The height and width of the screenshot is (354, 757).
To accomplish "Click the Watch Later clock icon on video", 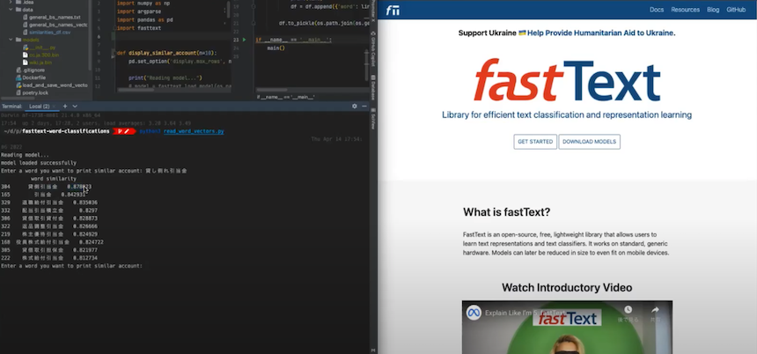I will 628,310.
